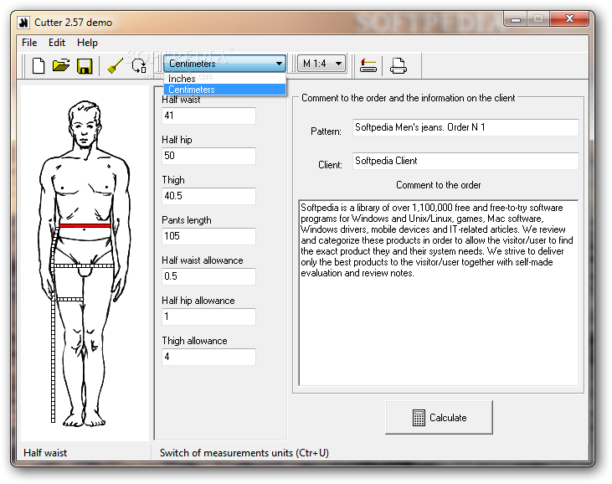Open the M 1:4 scale dropdown
The height and width of the screenshot is (484, 612).
(x=321, y=64)
